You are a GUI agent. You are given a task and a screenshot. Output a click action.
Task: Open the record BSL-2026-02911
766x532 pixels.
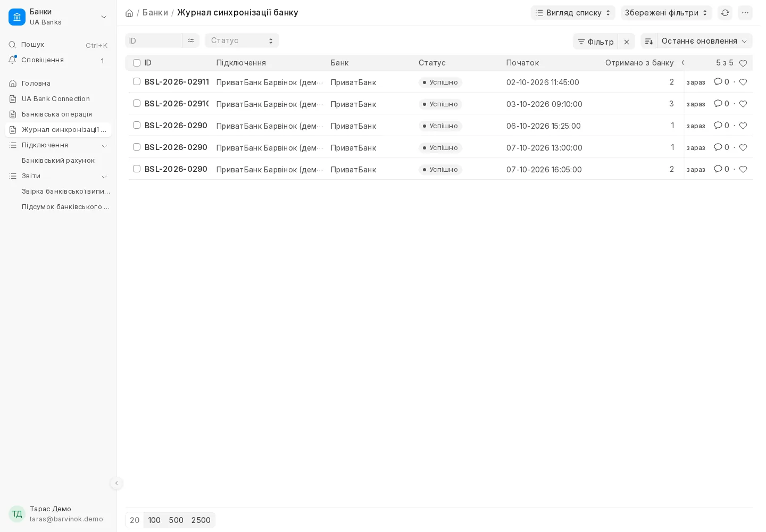[177, 82]
